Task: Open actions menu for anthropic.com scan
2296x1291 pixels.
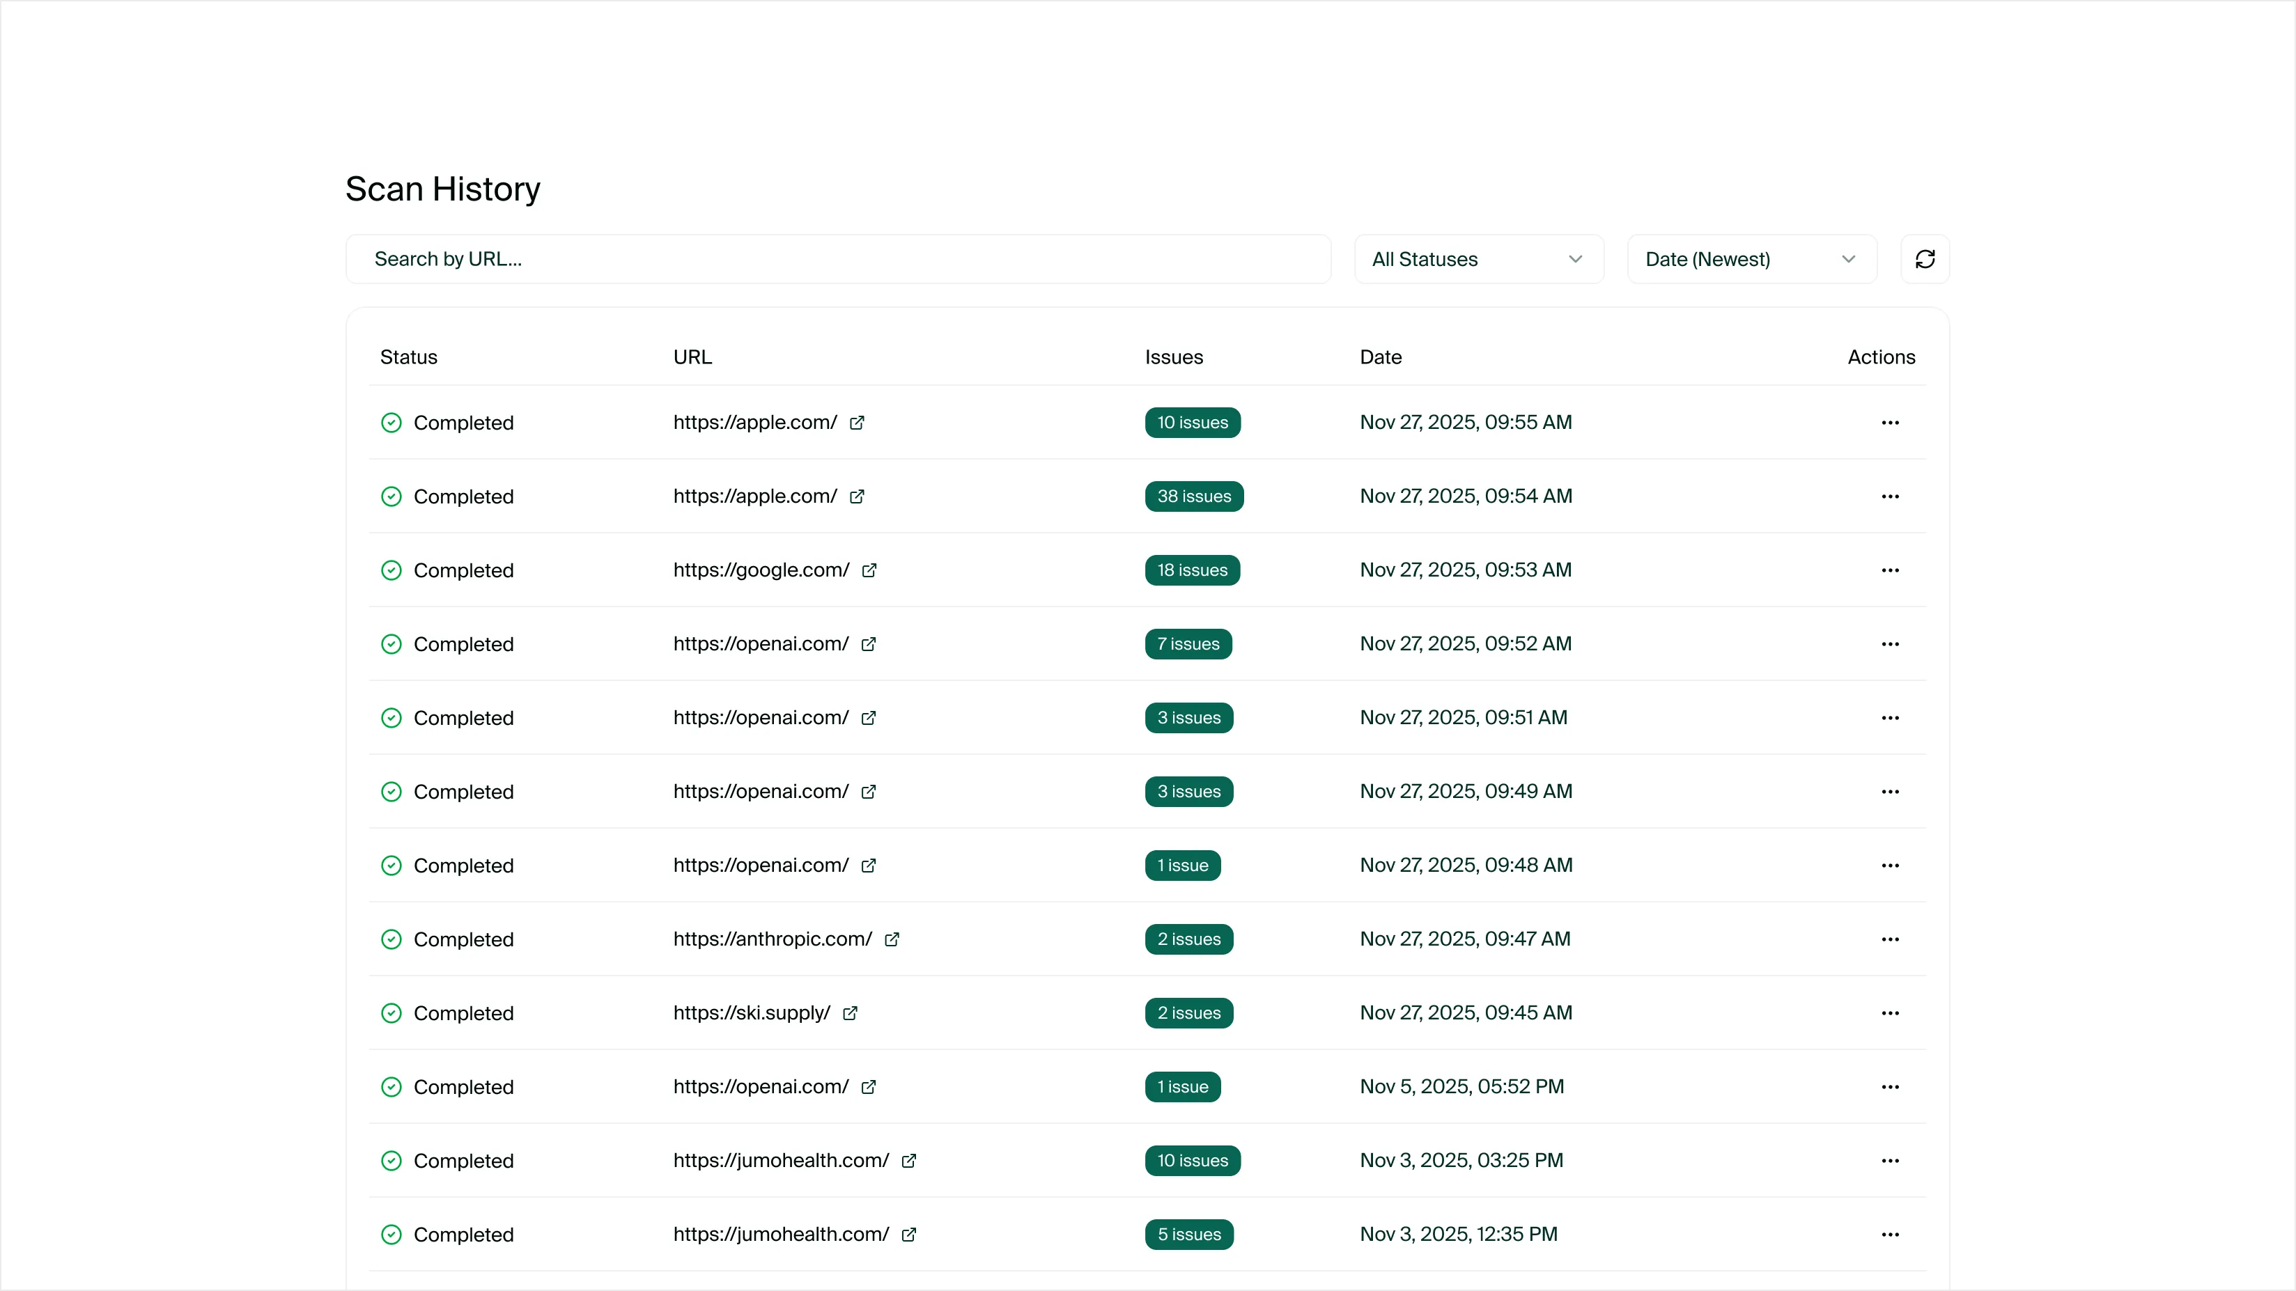Action: pos(1890,939)
